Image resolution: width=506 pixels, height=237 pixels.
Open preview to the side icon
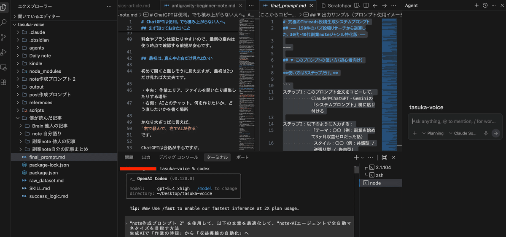pyautogui.click(x=357, y=6)
